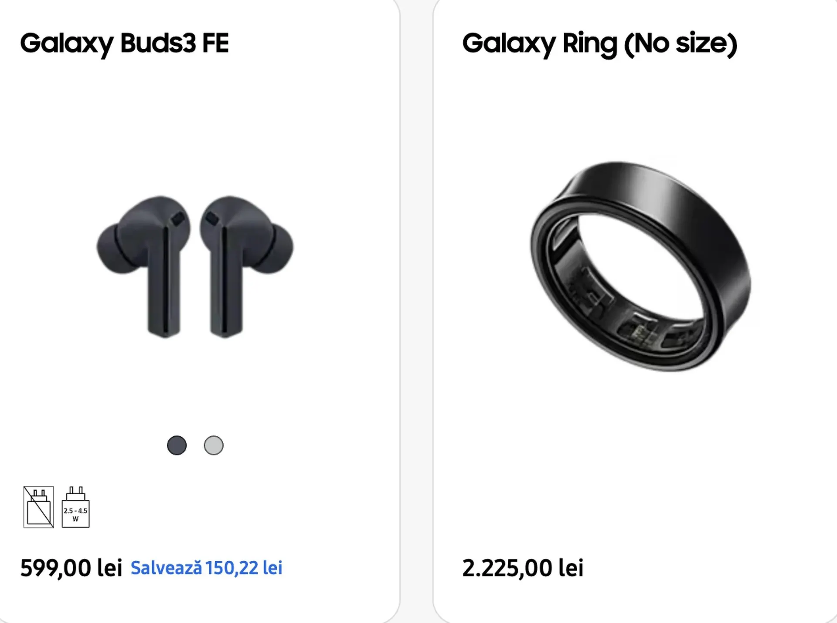Screen dimensions: 837x623
Task: Open the Galaxy Buds3 FE product title
Action: coord(124,43)
